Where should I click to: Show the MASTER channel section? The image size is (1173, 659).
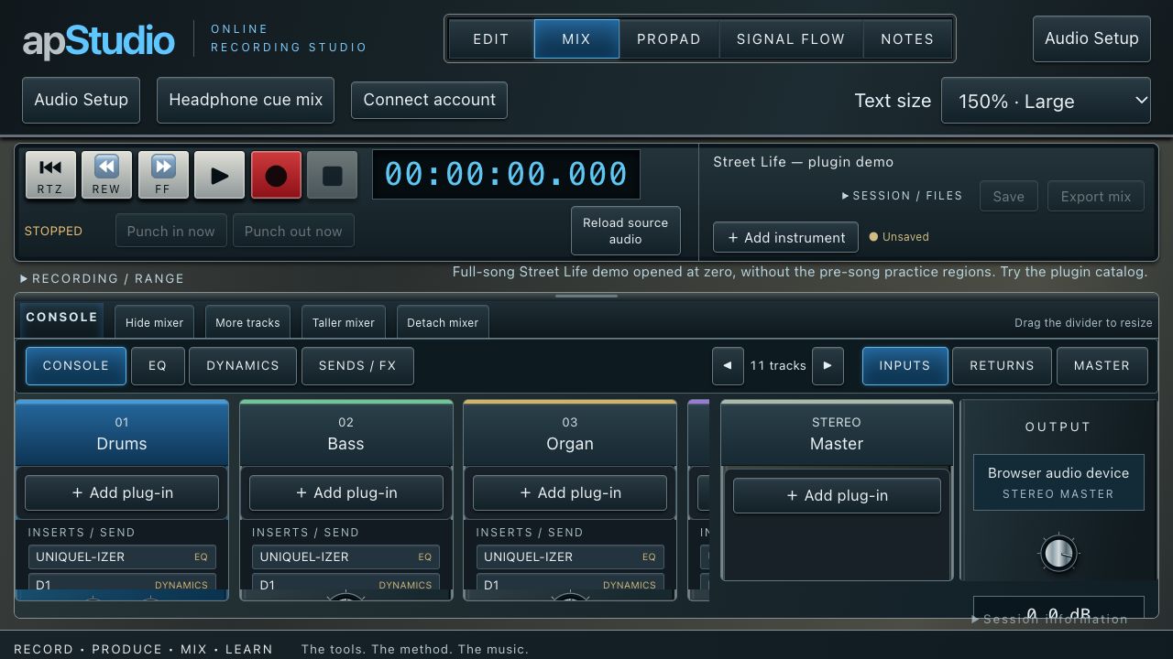coord(1102,366)
